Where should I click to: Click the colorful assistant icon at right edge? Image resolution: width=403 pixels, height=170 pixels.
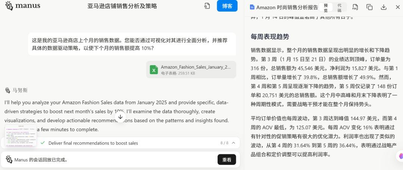pos(400,156)
